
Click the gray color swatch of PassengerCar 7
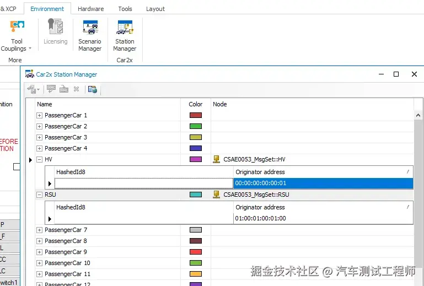[x=196, y=230]
